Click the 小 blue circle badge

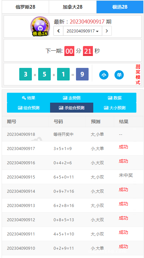tap(104, 75)
